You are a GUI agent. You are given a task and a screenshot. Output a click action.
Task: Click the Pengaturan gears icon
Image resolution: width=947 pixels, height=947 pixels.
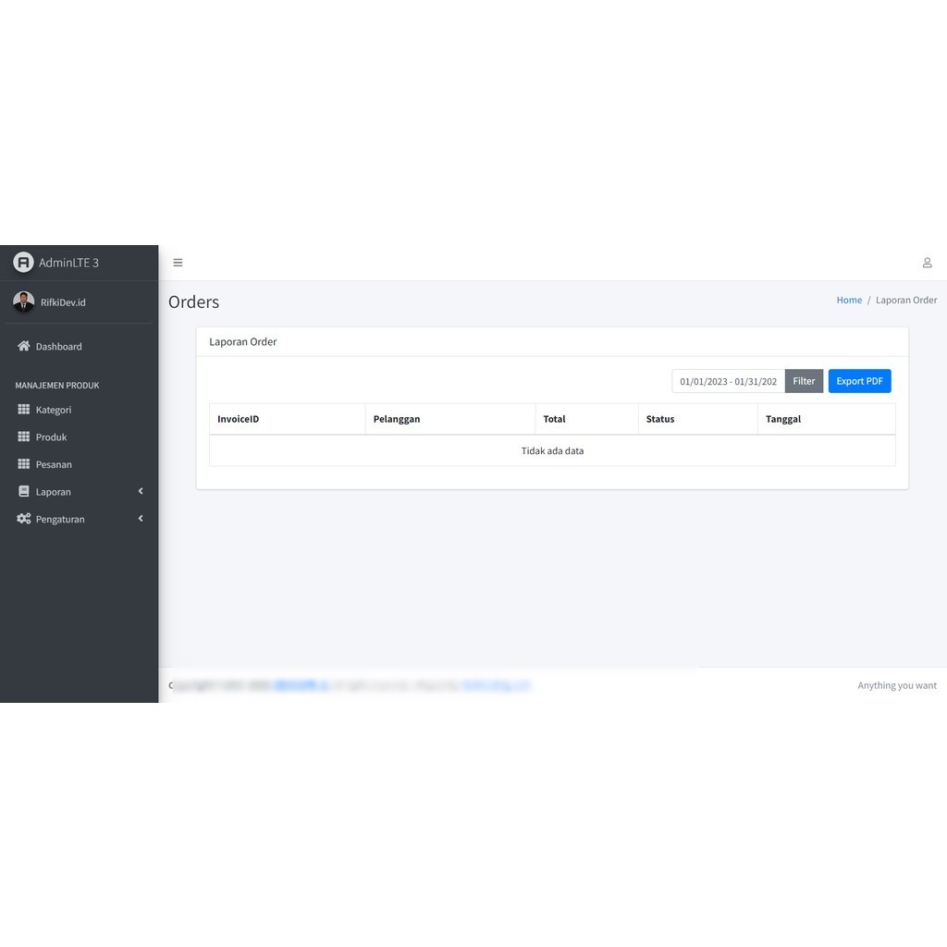pyautogui.click(x=23, y=519)
